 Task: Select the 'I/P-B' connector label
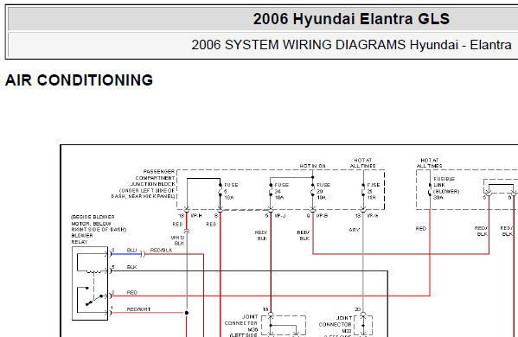(322, 216)
